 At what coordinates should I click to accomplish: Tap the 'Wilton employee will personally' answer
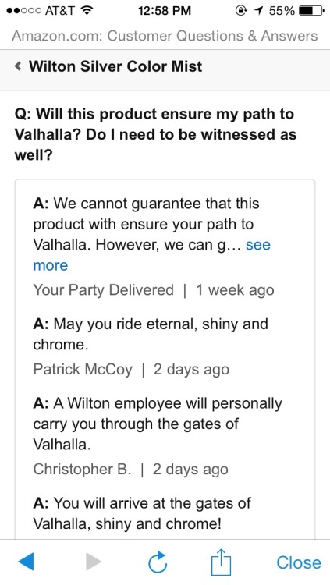[158, 424]
